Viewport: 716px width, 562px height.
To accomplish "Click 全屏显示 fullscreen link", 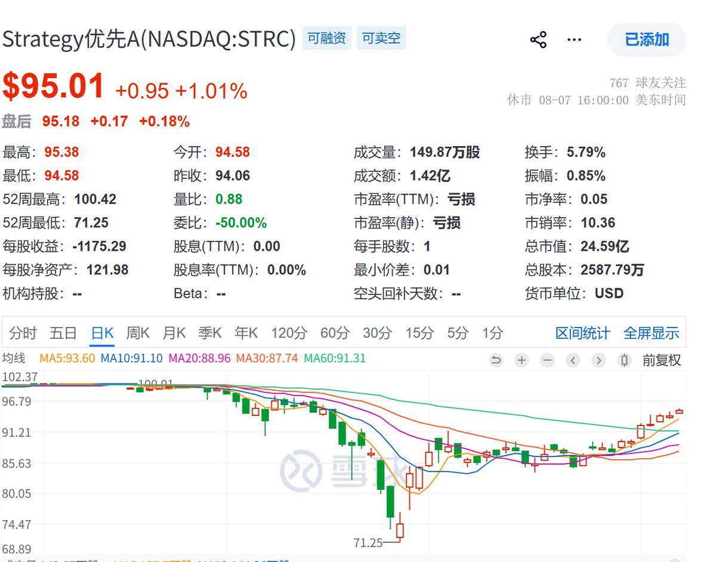I will [651, 333].
